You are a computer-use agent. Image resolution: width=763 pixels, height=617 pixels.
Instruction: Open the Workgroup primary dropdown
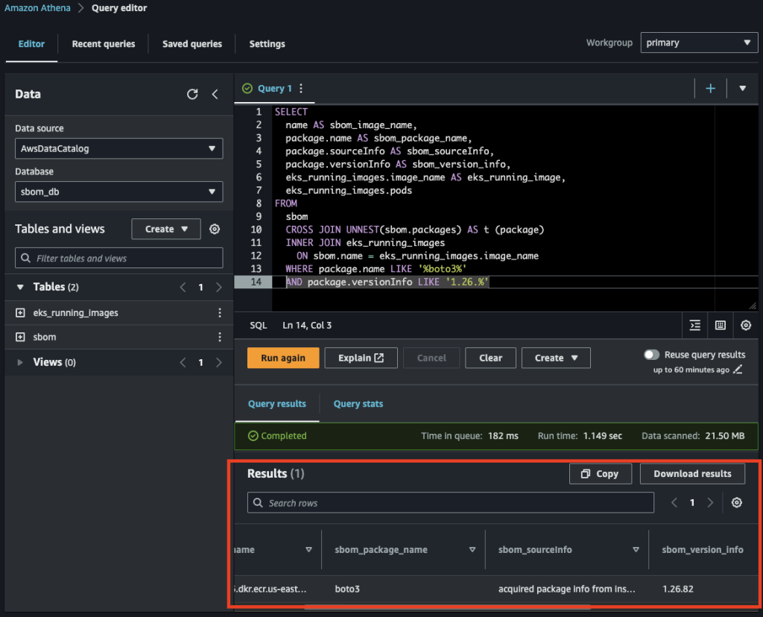(x=698, y=42)
